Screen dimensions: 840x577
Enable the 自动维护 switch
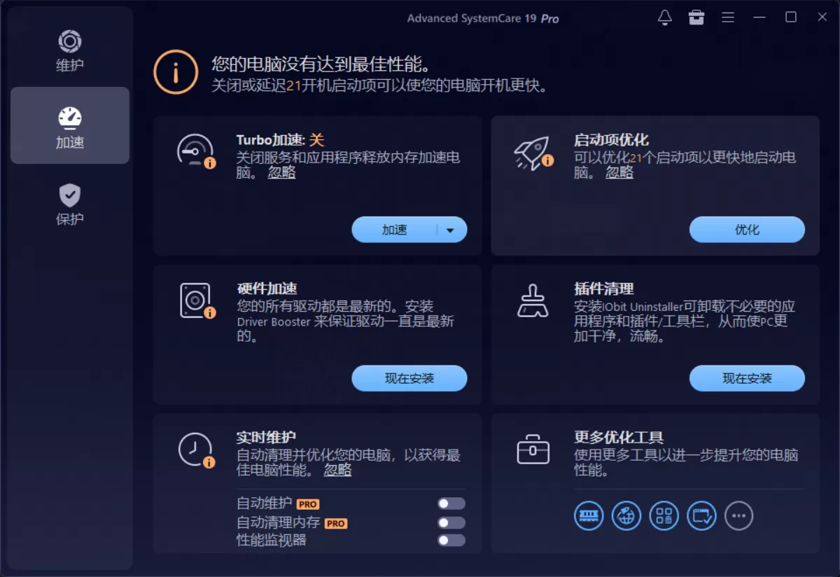pos(451,503)
